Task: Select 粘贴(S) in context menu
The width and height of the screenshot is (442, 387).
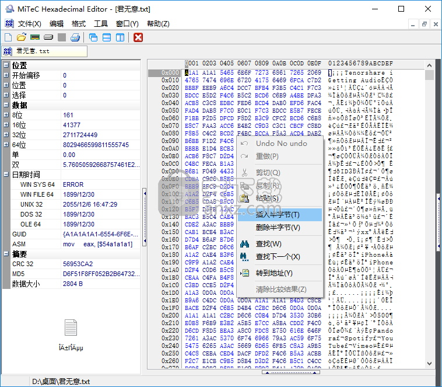Action: point(280,198)
